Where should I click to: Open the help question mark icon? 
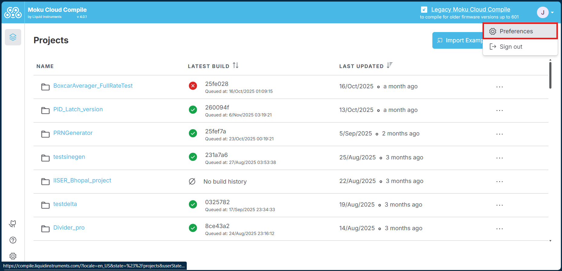(x=13, y=240)
